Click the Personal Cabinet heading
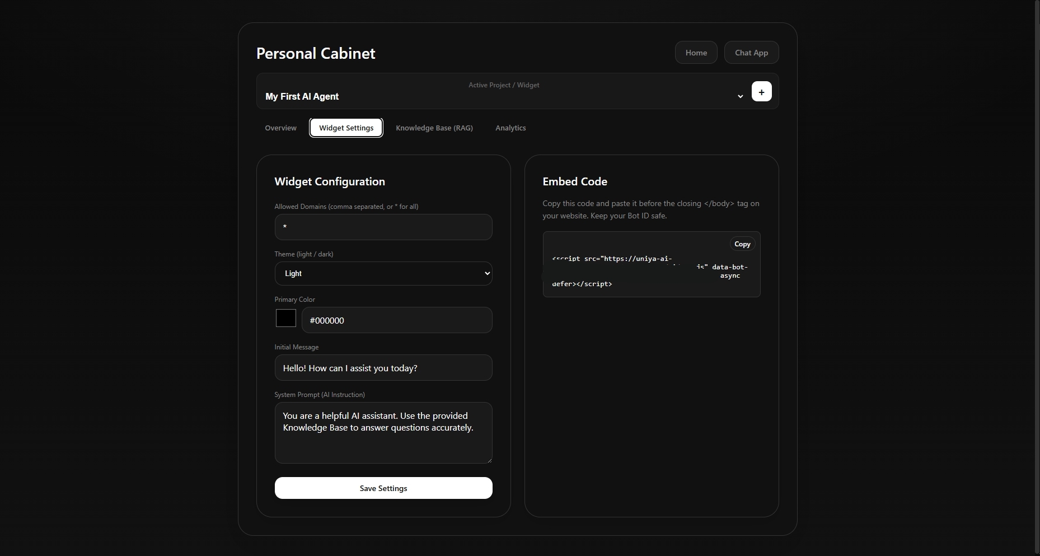The height and width of the screenshot is (556, 1040). coord(316,54)
